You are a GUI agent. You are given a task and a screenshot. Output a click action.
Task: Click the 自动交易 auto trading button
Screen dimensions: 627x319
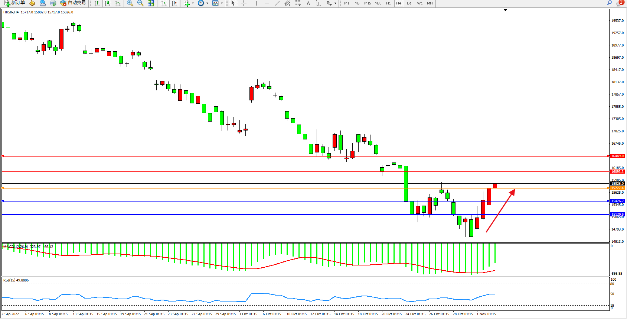[73, 3]
